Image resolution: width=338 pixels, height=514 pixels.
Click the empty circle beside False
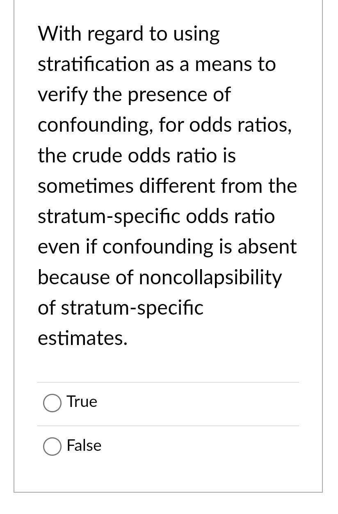pos(52,446)
